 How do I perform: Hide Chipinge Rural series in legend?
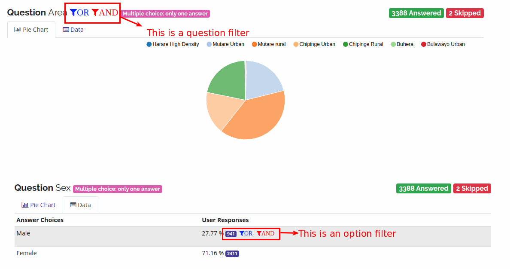click(x=363, y=44)
